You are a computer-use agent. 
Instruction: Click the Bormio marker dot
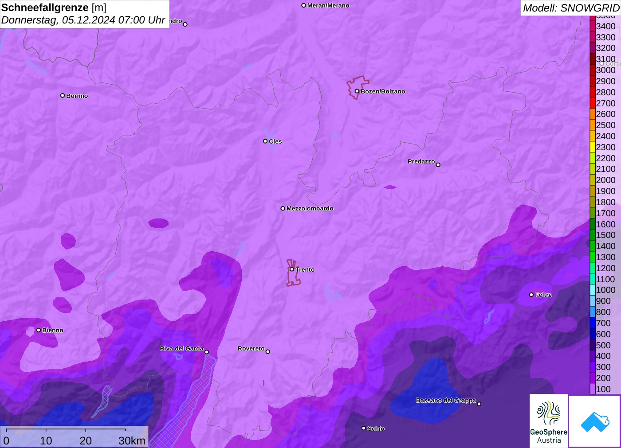[x=63, y=95]
